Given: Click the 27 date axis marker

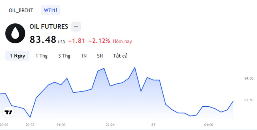Looking at the screenshot, I should [x=153, y=125].
